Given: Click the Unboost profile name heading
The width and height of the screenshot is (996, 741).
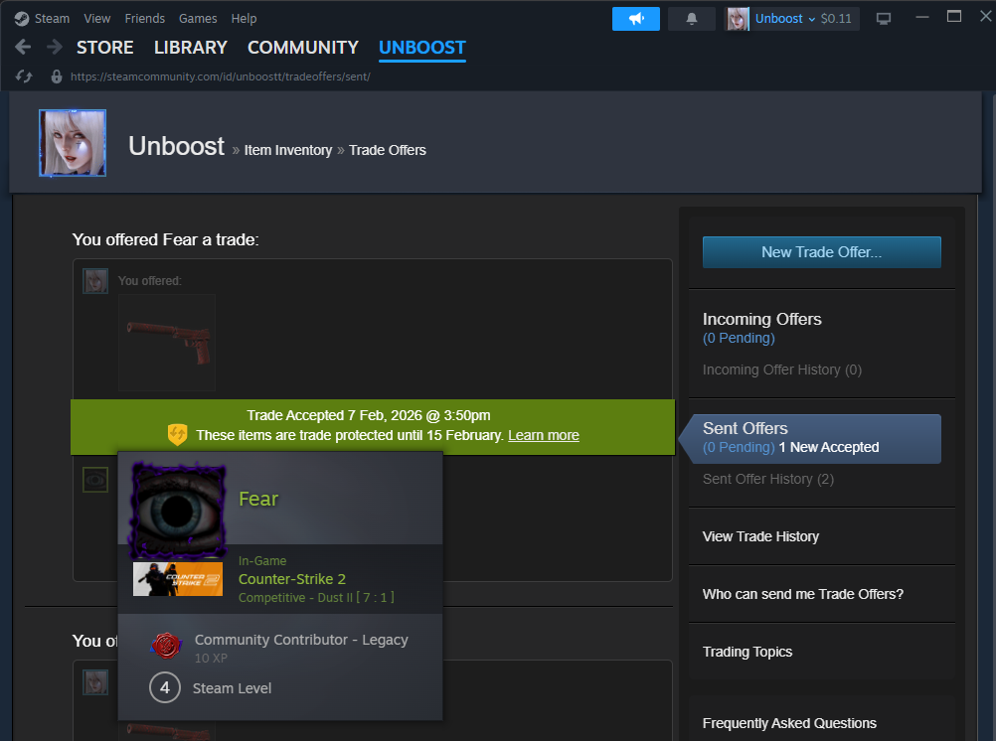Looking at the screenshot, I should 176,146.
